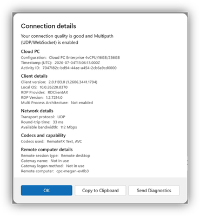The height and width of the screenshot is (216, 200).
Task: Click the Local OS version number
Action: point(54,87)
